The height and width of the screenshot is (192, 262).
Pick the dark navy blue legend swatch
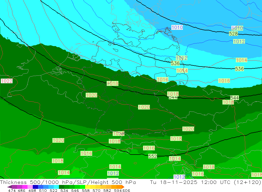[x=35, y=187]
